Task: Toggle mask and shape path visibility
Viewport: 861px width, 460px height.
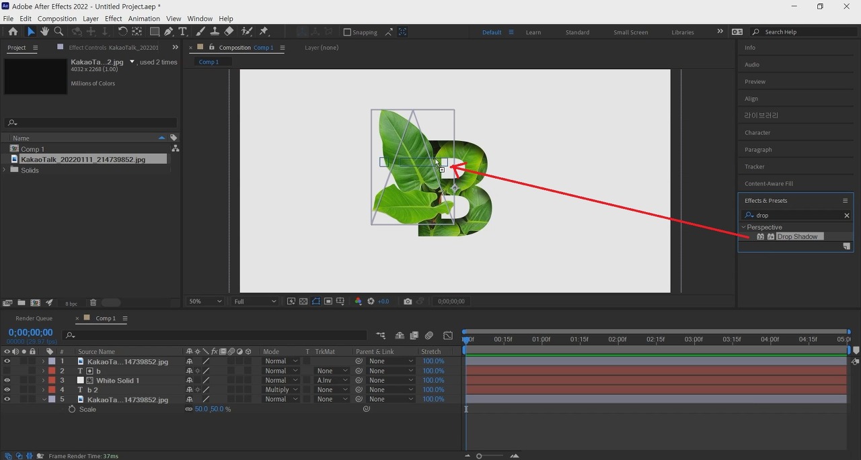Action: click(x=315, y=302)
